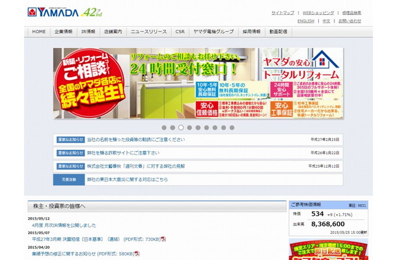This screenshot has width=397, height=260.
Task: Open notice about investment solicitation using company name
Action: [x=136, y=140]
